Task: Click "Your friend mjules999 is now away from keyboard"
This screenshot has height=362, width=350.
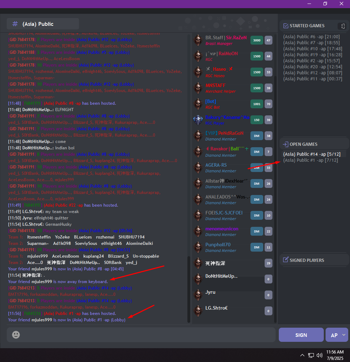Action: pos(58,282)
